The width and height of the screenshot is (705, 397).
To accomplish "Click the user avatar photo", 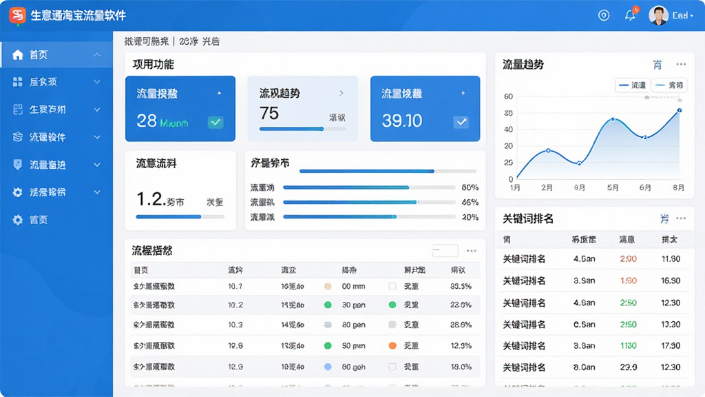I will click(x=658, y=15).
